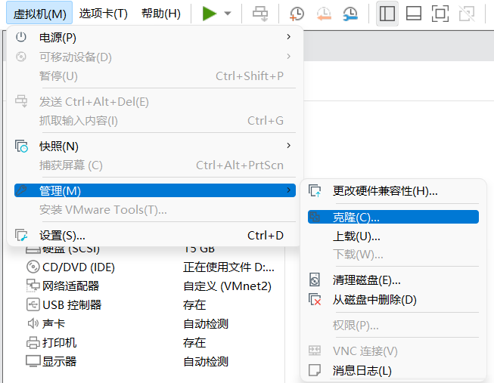The height and width of the screenshot is (383, 494).
Task: Click the settings icon beside 设置(S)...
Action: 21,235
